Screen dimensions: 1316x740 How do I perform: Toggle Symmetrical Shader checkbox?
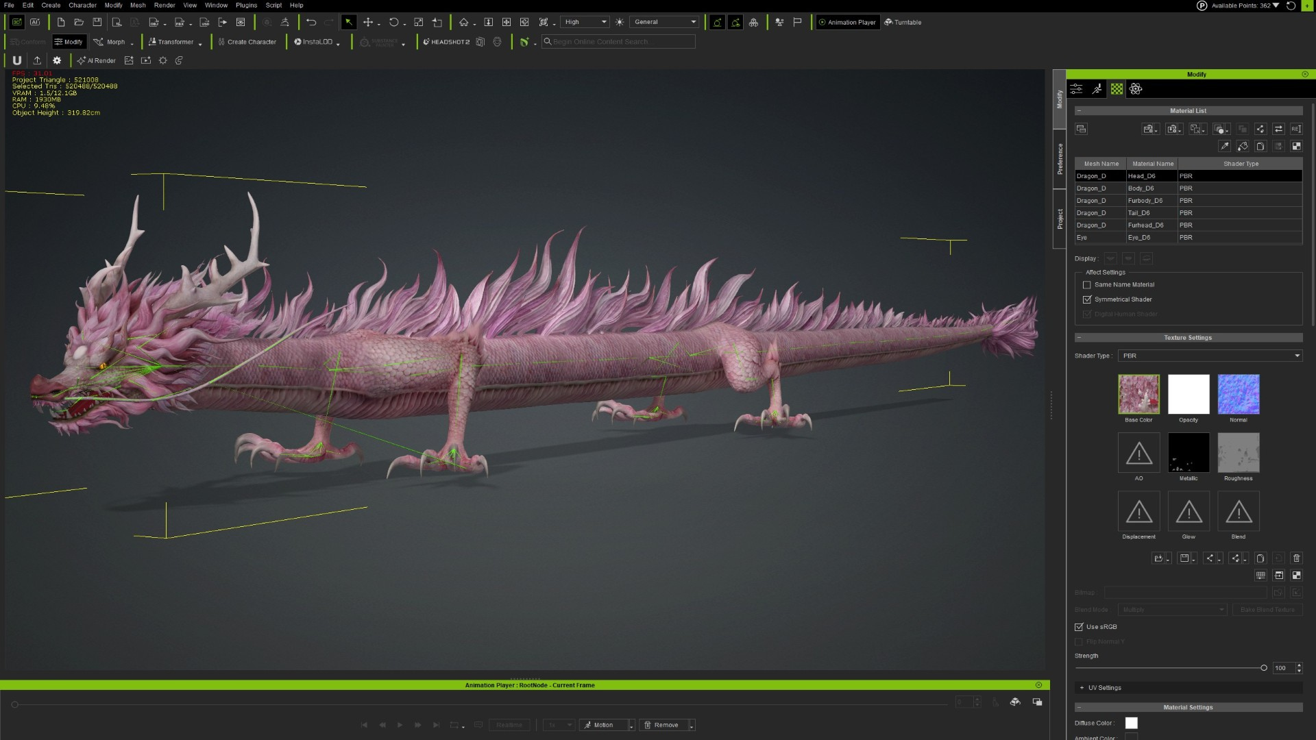[x=1086, y=299]
